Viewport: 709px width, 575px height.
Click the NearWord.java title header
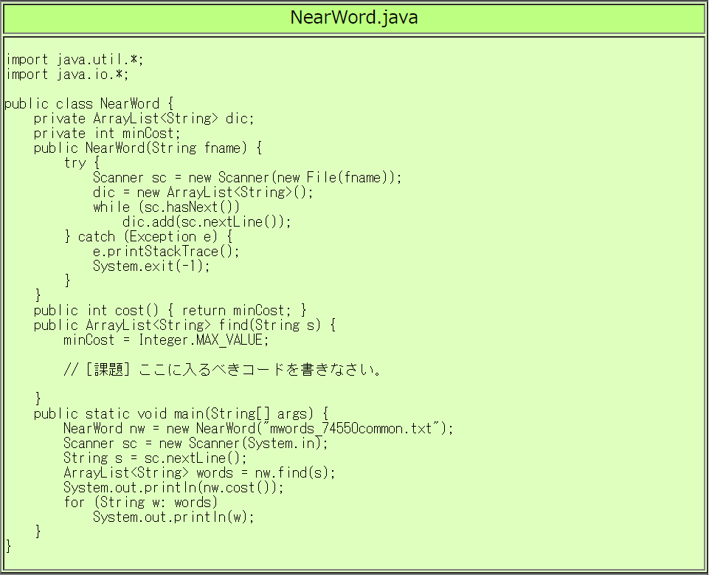(x=354, y=18)
